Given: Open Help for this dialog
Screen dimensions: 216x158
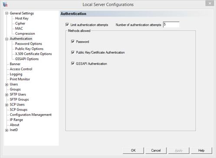Looking at the screenshot, I should click(201, 151).
